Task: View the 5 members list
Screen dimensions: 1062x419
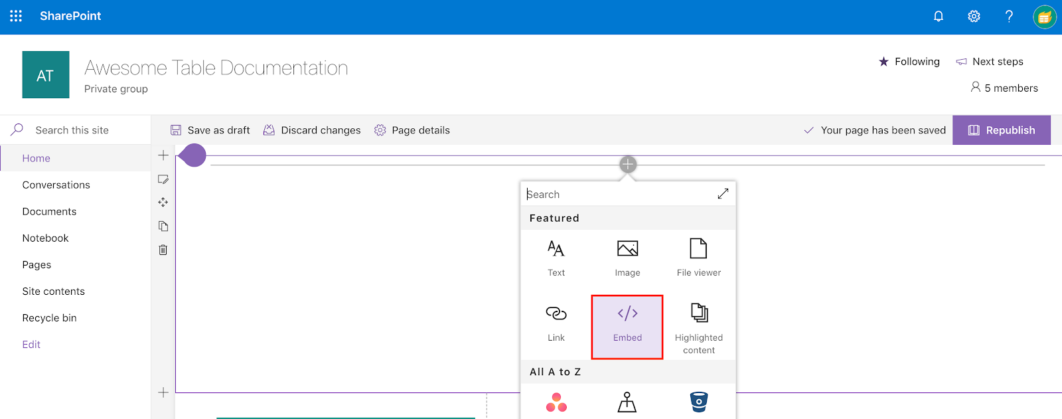Action: click(x=1004, y=88)
